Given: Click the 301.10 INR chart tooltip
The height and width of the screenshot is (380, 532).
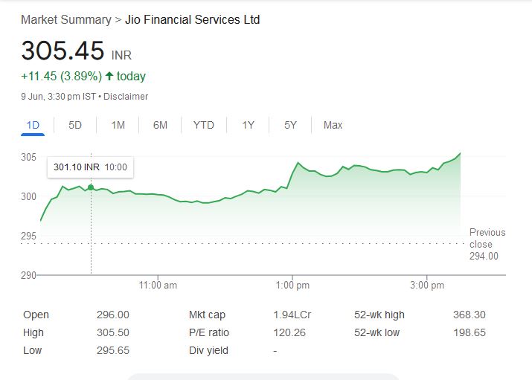Looking at the screenshot, I should point(90,167).
